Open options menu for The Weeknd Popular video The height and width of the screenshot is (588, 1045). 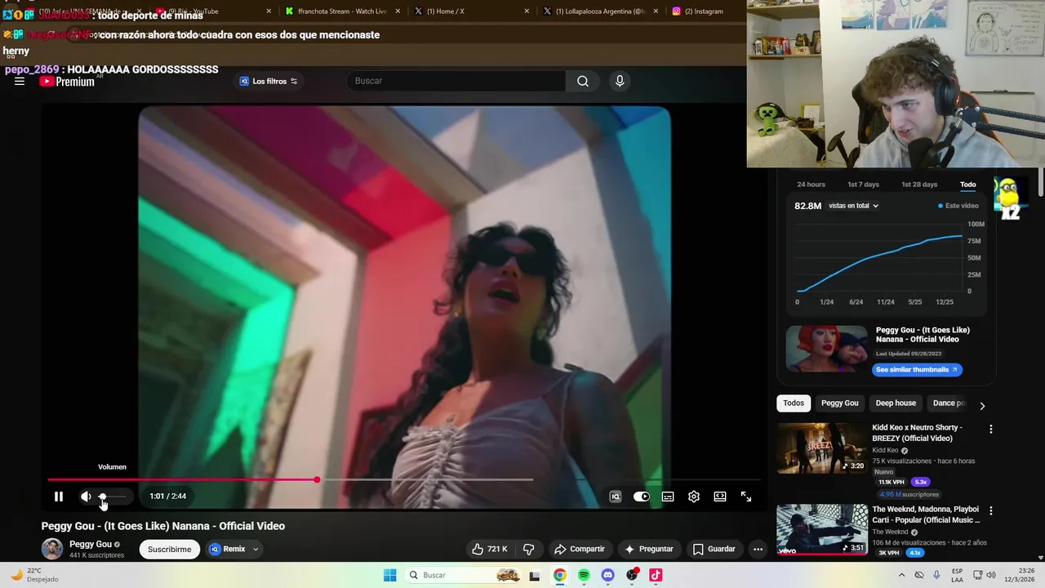(991, 510)
